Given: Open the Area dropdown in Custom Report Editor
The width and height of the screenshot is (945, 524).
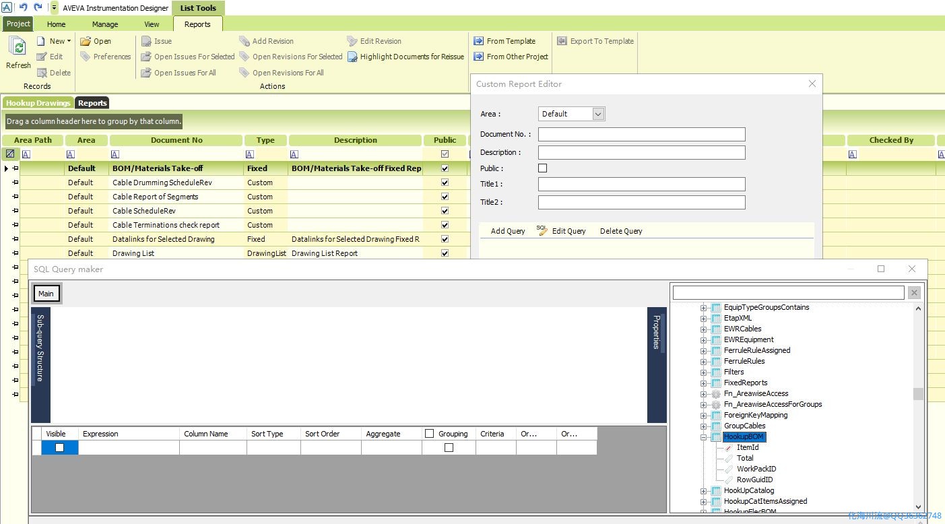Looking at the screenshot, I should (x=598, y=114).
